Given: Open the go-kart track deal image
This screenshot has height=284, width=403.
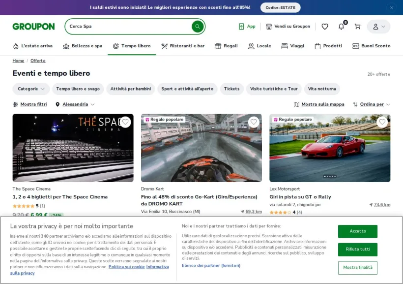Looking at the screenshot, I should point(201,148).
